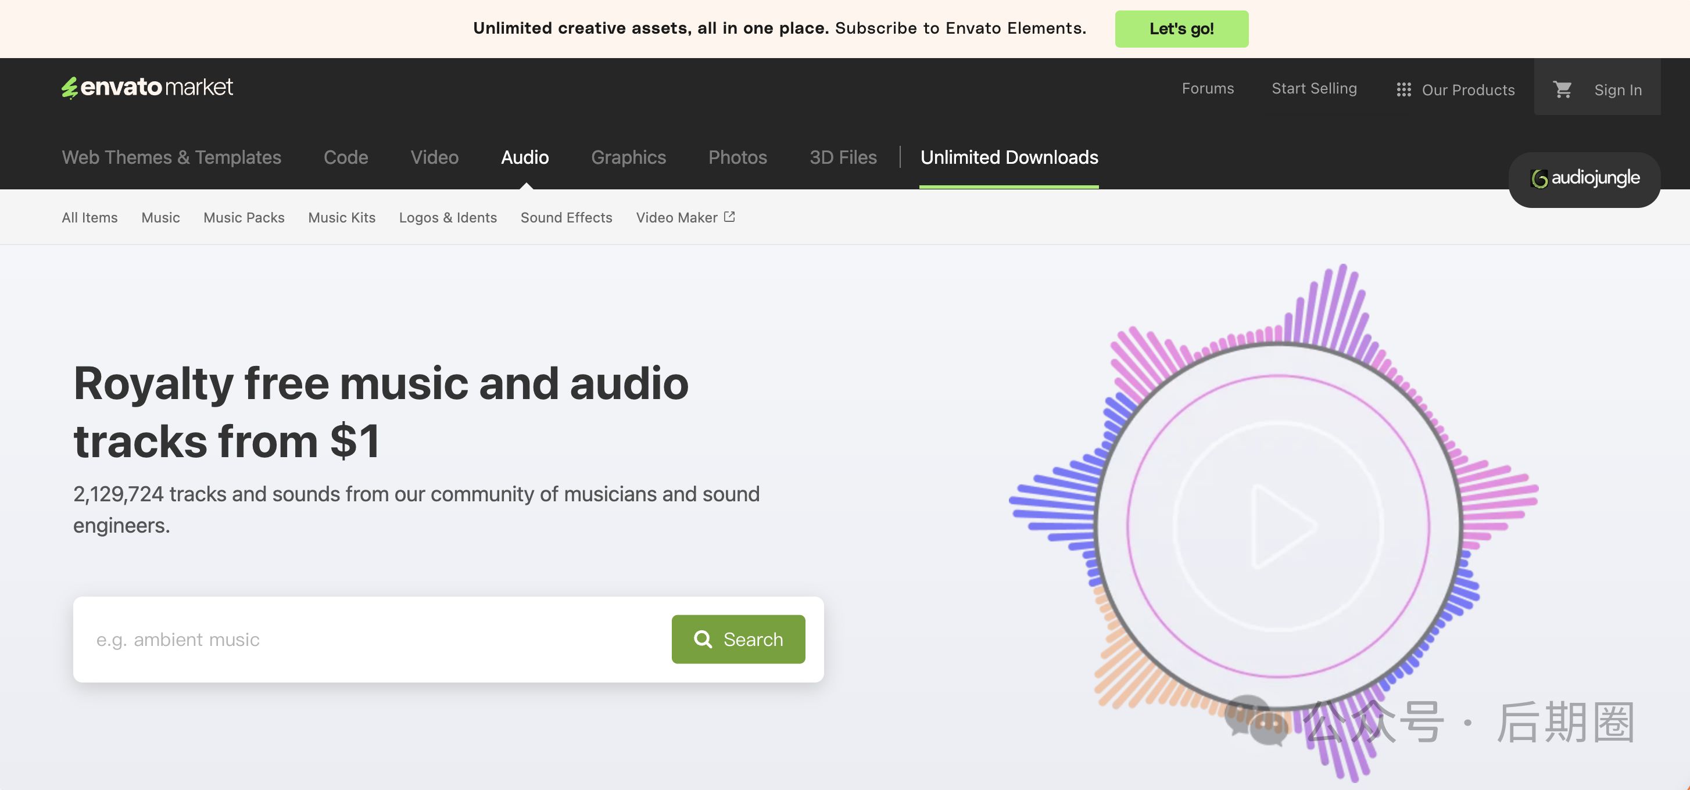
Task: Open the 3D Files category
Action: click(843, 157)
